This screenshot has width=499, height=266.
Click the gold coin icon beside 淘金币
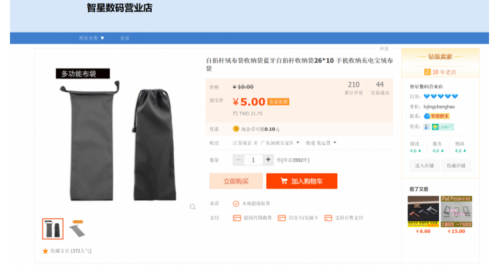[236, 129]
